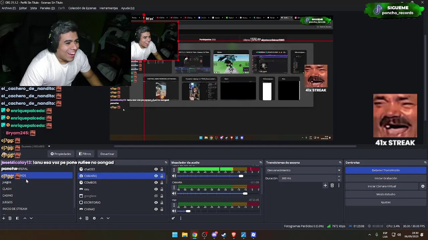Click the transition duration 300 ms field
This screenshot has height=240, width=428.
coord(308,178)
